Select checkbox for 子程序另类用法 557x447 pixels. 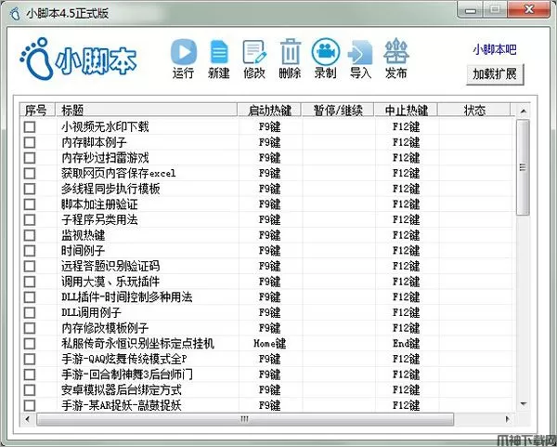click(30, 219)
